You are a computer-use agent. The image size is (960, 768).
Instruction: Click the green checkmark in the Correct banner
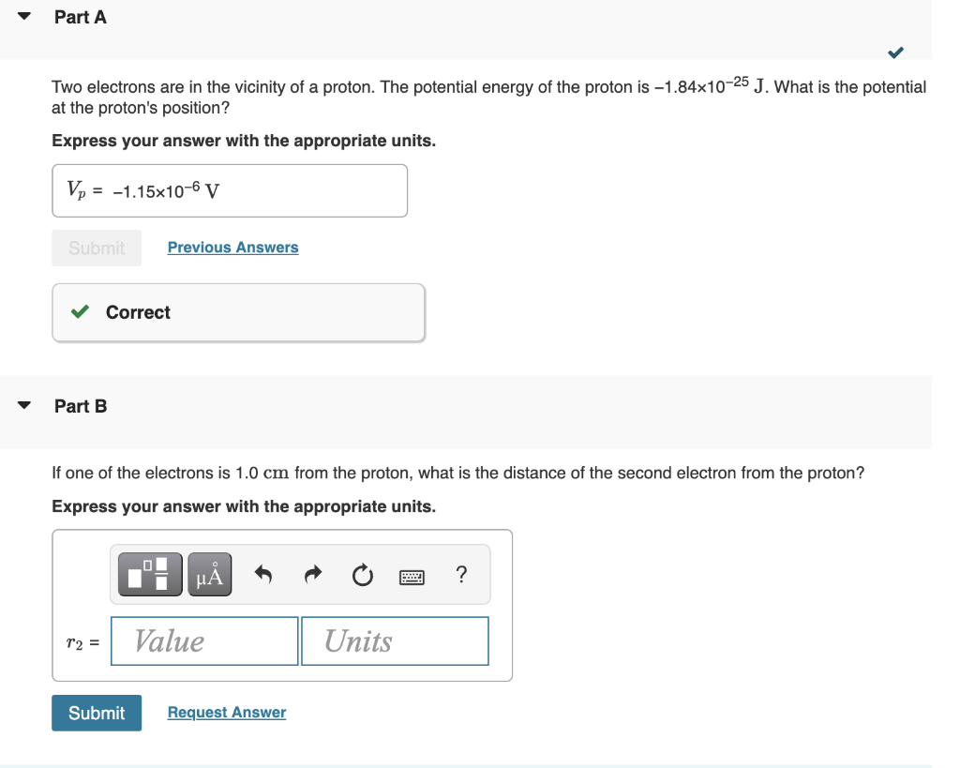80,311
